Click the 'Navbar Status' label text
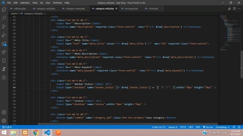 [84, 84]
